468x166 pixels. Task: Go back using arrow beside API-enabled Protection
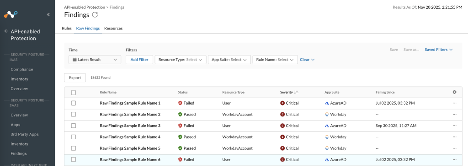pos(6,31)
